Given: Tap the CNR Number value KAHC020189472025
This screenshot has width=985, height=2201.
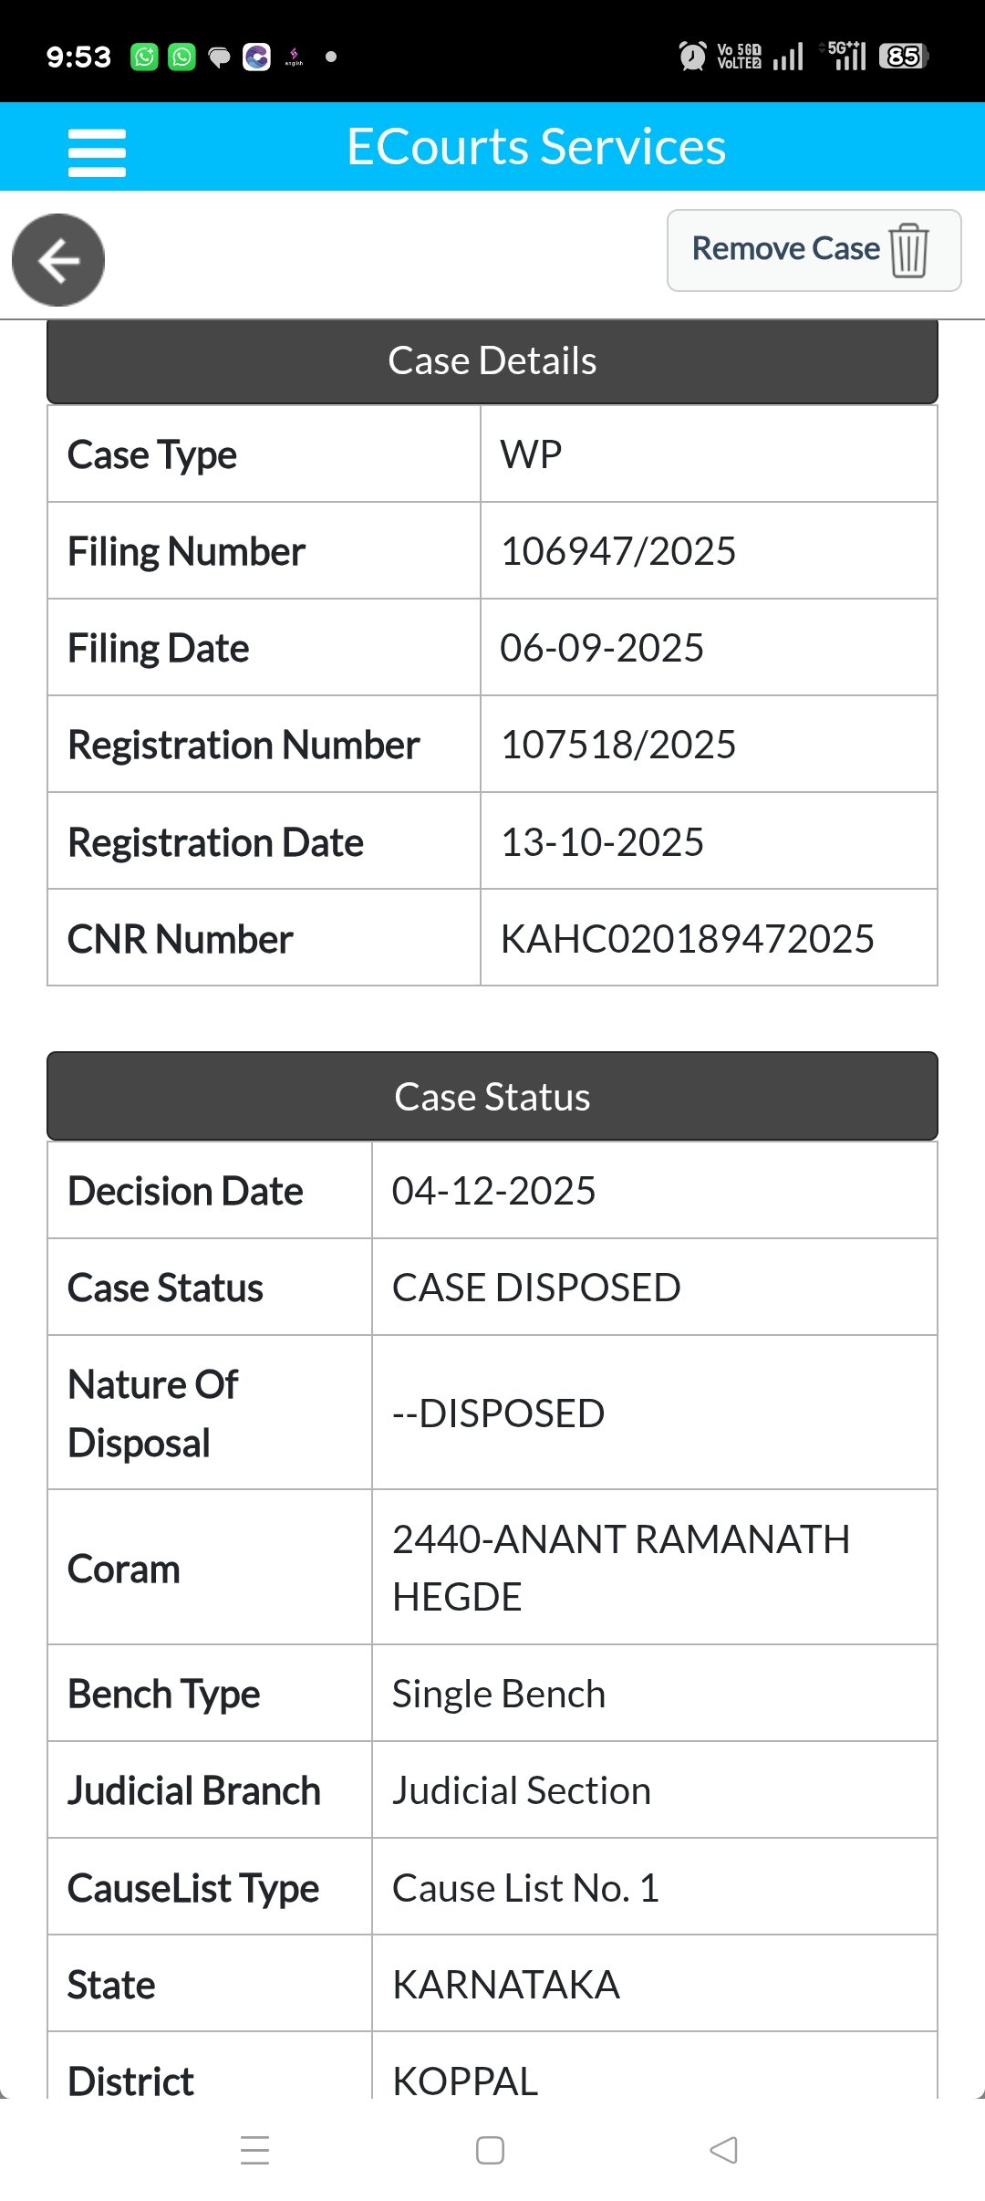Looking at the screenshot, I should point(688,939).
